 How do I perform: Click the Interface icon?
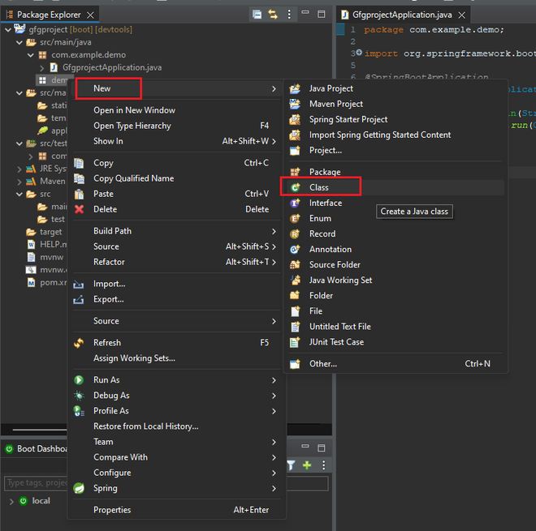click(295, 203)
